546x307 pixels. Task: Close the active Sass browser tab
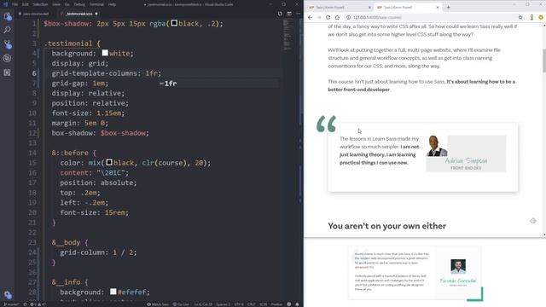[x=438, y=8]
